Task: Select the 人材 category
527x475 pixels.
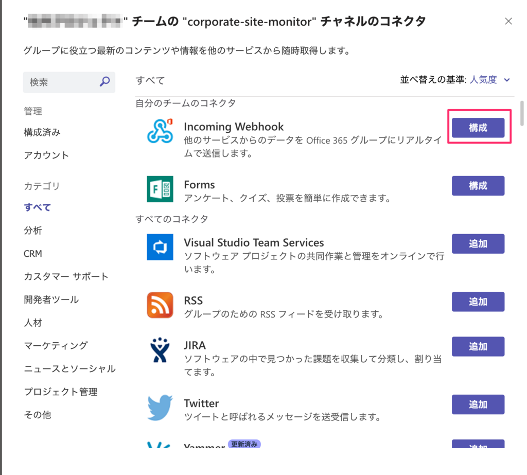Action: pos(32,323)
